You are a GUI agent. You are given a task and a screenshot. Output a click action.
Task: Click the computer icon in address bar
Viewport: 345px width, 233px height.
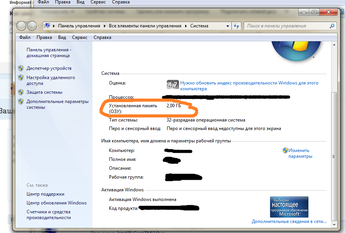(x=47, y=26)
